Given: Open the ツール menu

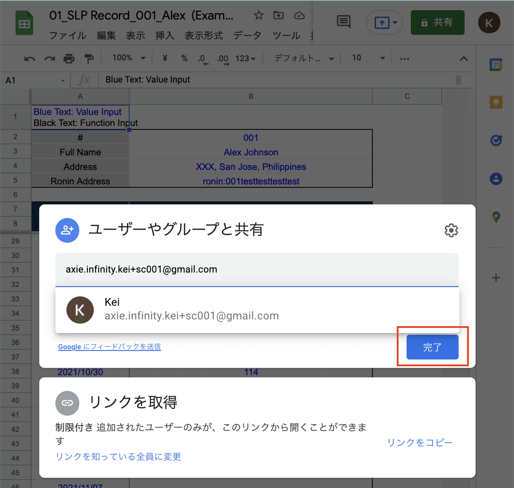Looking at the screenshot, I should pos(286,36).
